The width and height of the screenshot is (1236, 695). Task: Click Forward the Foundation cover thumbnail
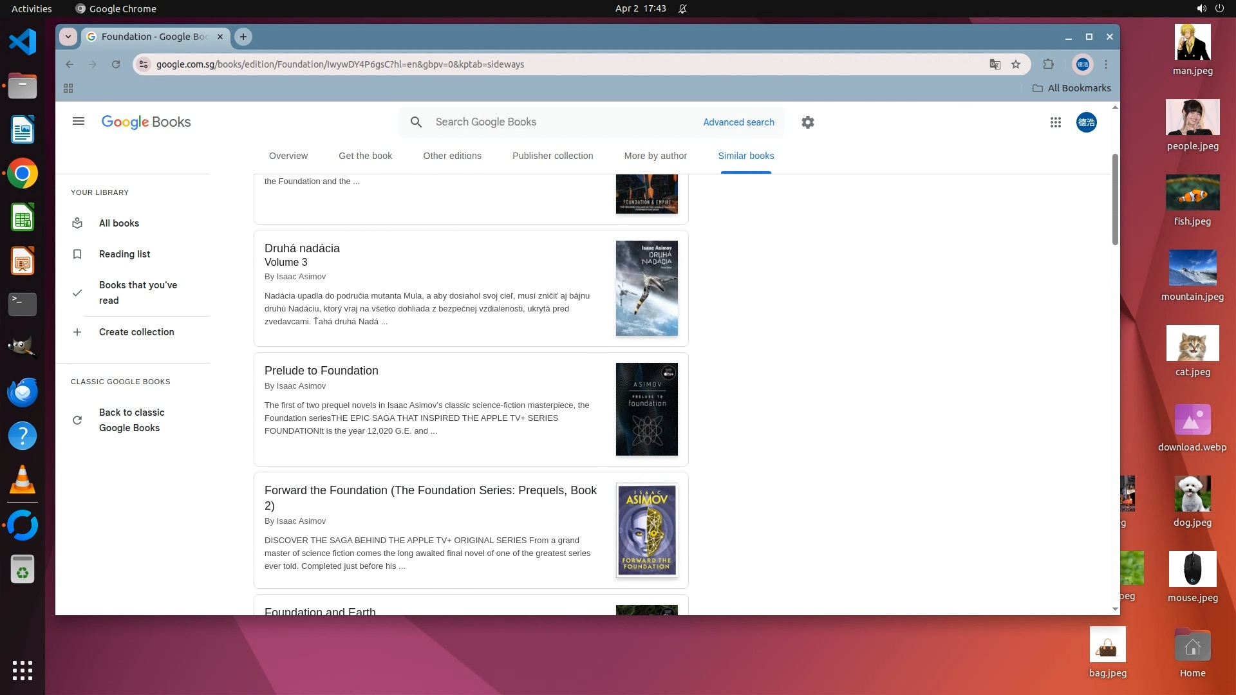(646, 530)
